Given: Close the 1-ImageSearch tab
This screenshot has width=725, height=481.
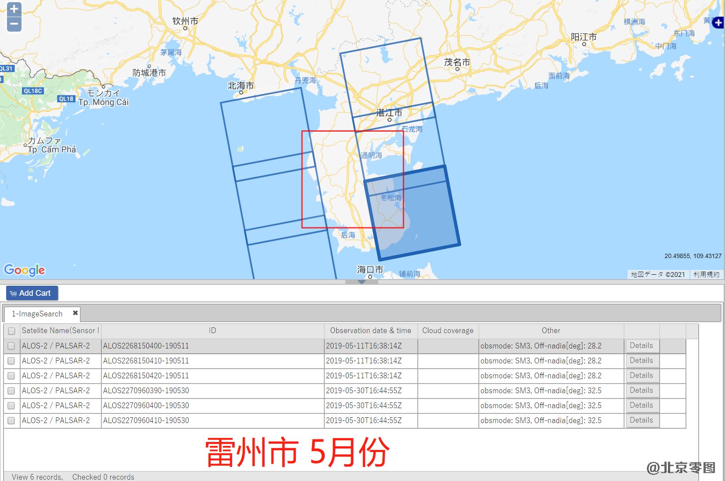Looking at the screenshot, I should (x=75, y=313).
